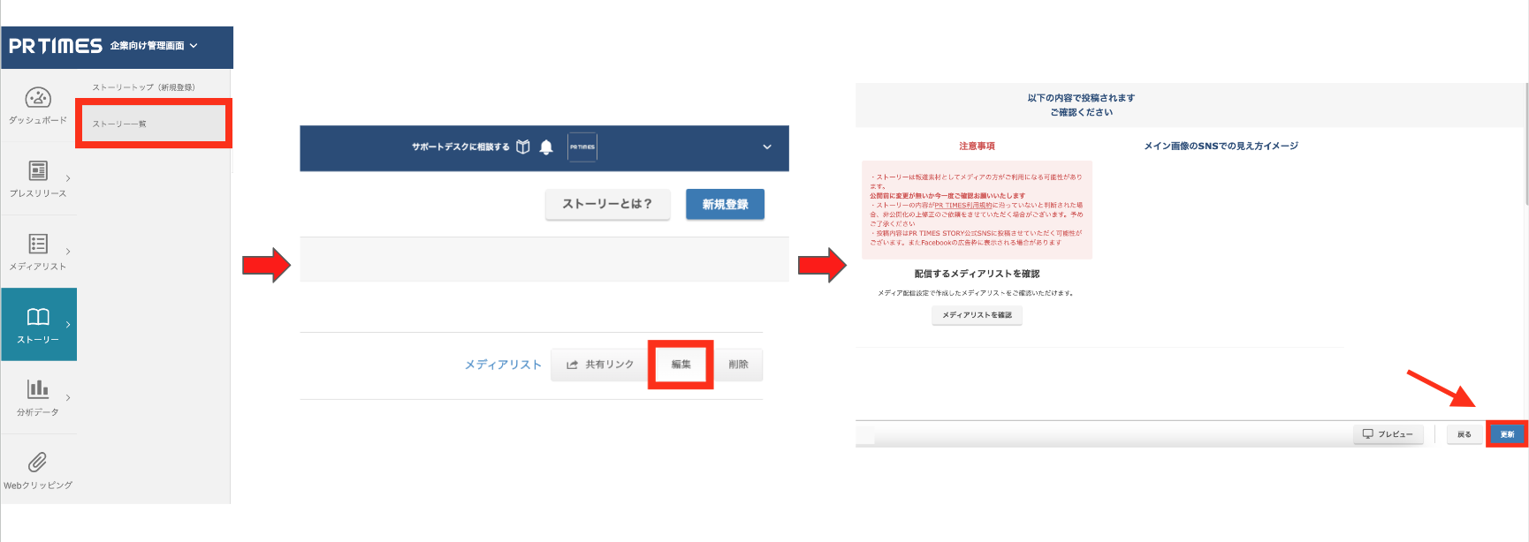1529x542 pixels.
Task: Open the PR TIMES利用規約 link
Action: coord(962,205)
